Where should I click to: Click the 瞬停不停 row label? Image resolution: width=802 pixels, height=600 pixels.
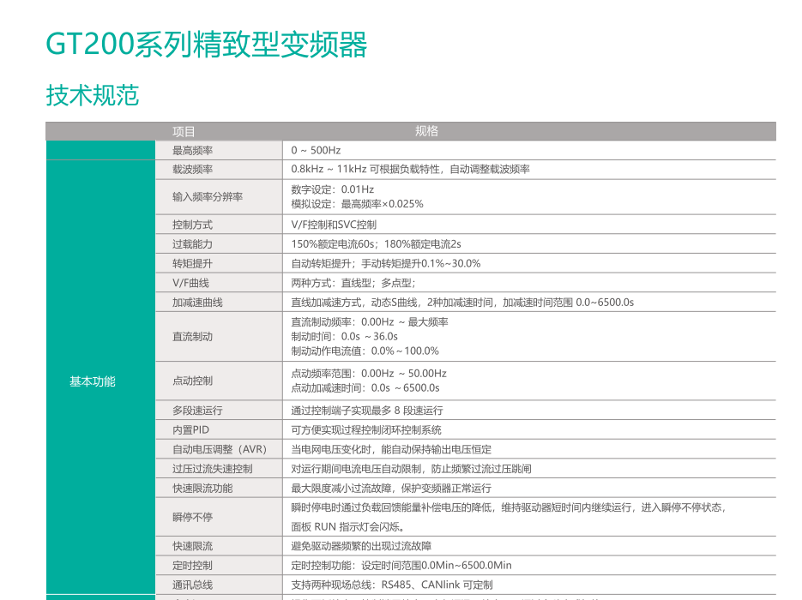click(192, 517)
